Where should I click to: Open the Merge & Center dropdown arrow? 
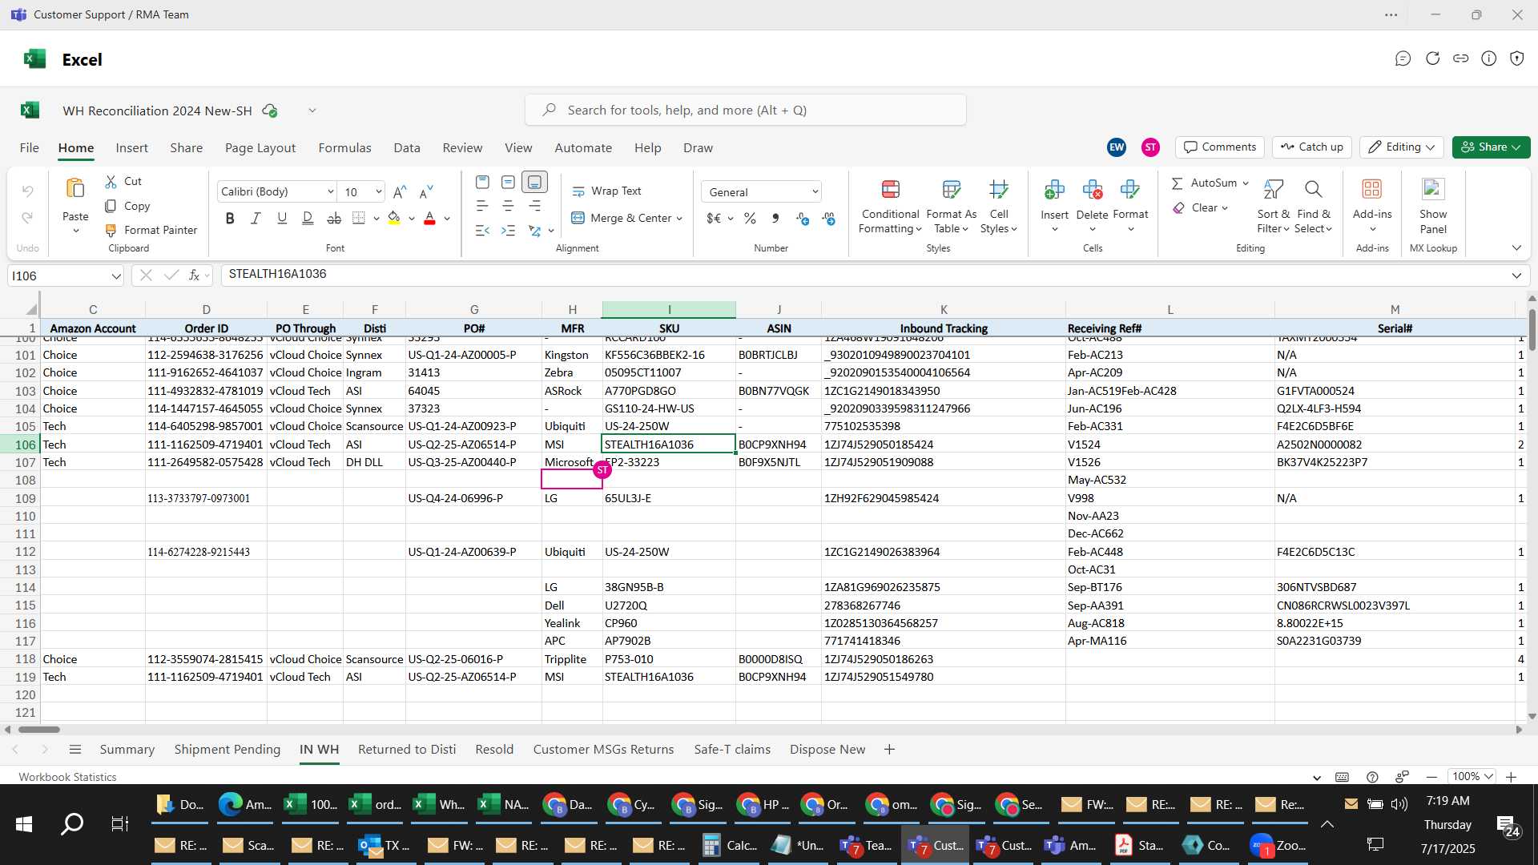[x=679, y=219]
